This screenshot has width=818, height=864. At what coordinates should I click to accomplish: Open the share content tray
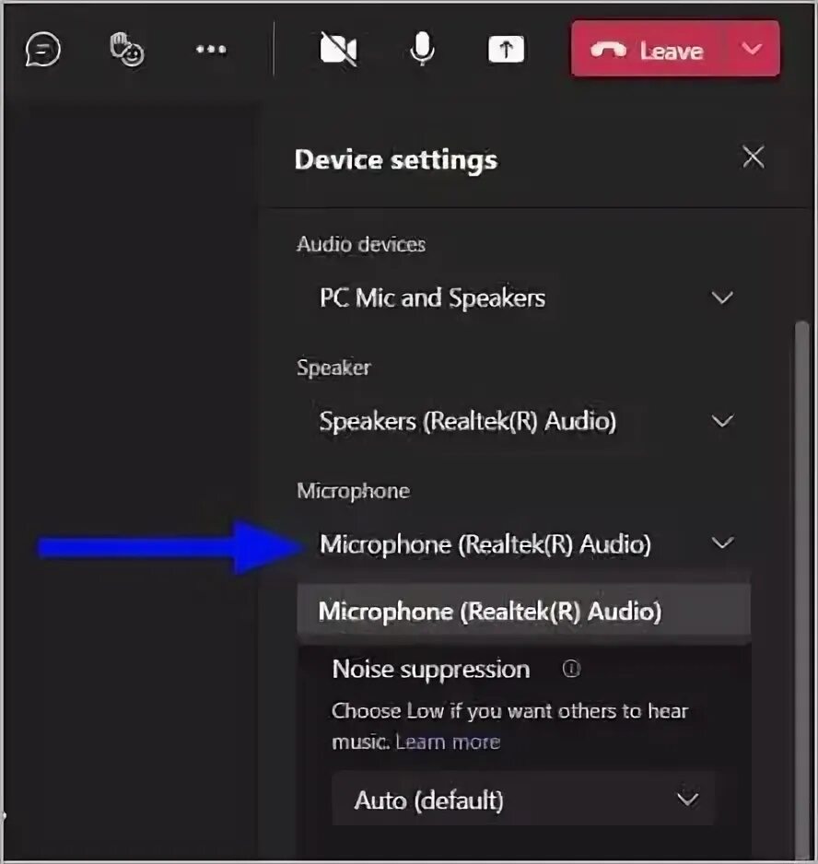[x=506, y=49]
